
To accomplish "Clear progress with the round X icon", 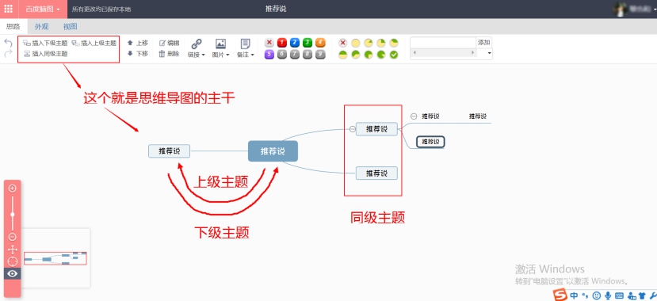I will coord(342,43).
